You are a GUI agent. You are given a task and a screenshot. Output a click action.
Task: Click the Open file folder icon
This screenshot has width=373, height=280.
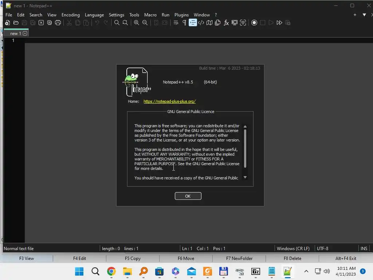(x=16, y=23)
